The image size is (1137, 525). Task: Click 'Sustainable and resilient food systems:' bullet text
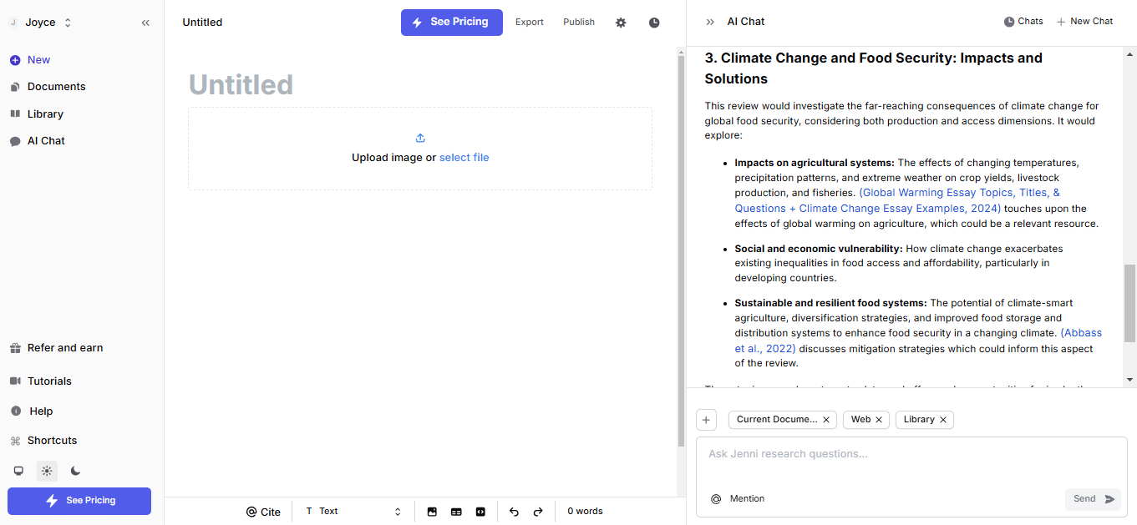(830, 303)
